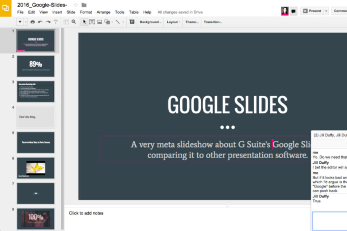This screenshot has height=231, width=347.
Task: Click All changes saved in Drive
Action: (180, 12)
